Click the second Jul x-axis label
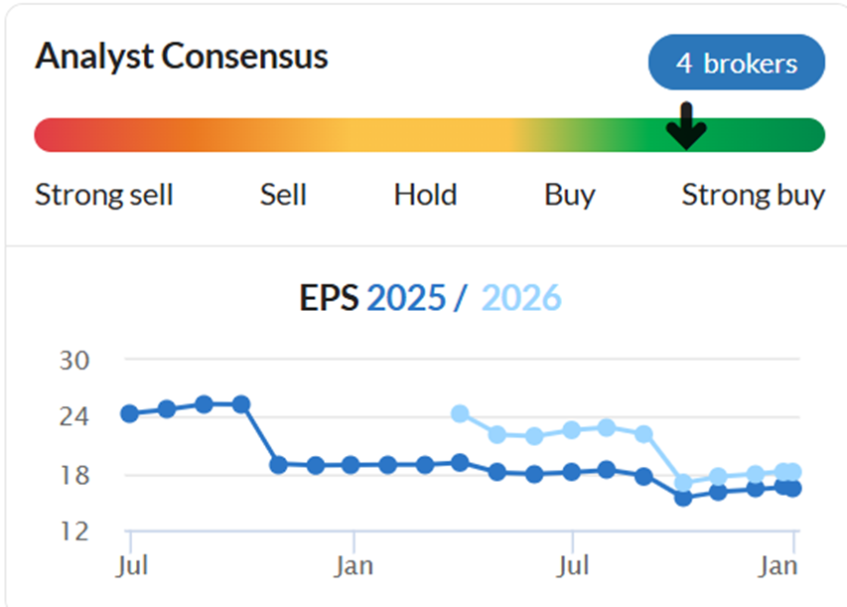The width and height of the screenshot is (847, 607). click(x=573, y=566)
